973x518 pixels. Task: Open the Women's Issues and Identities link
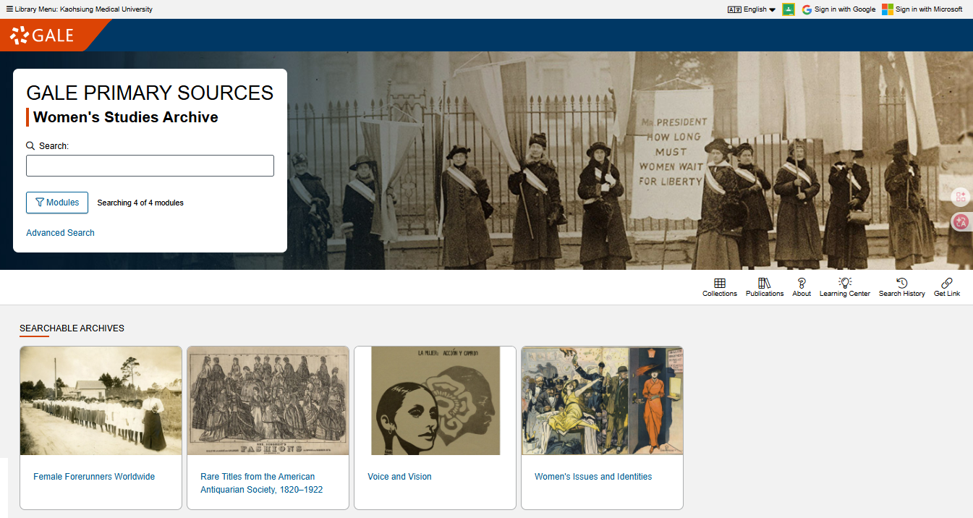point(593,477)
